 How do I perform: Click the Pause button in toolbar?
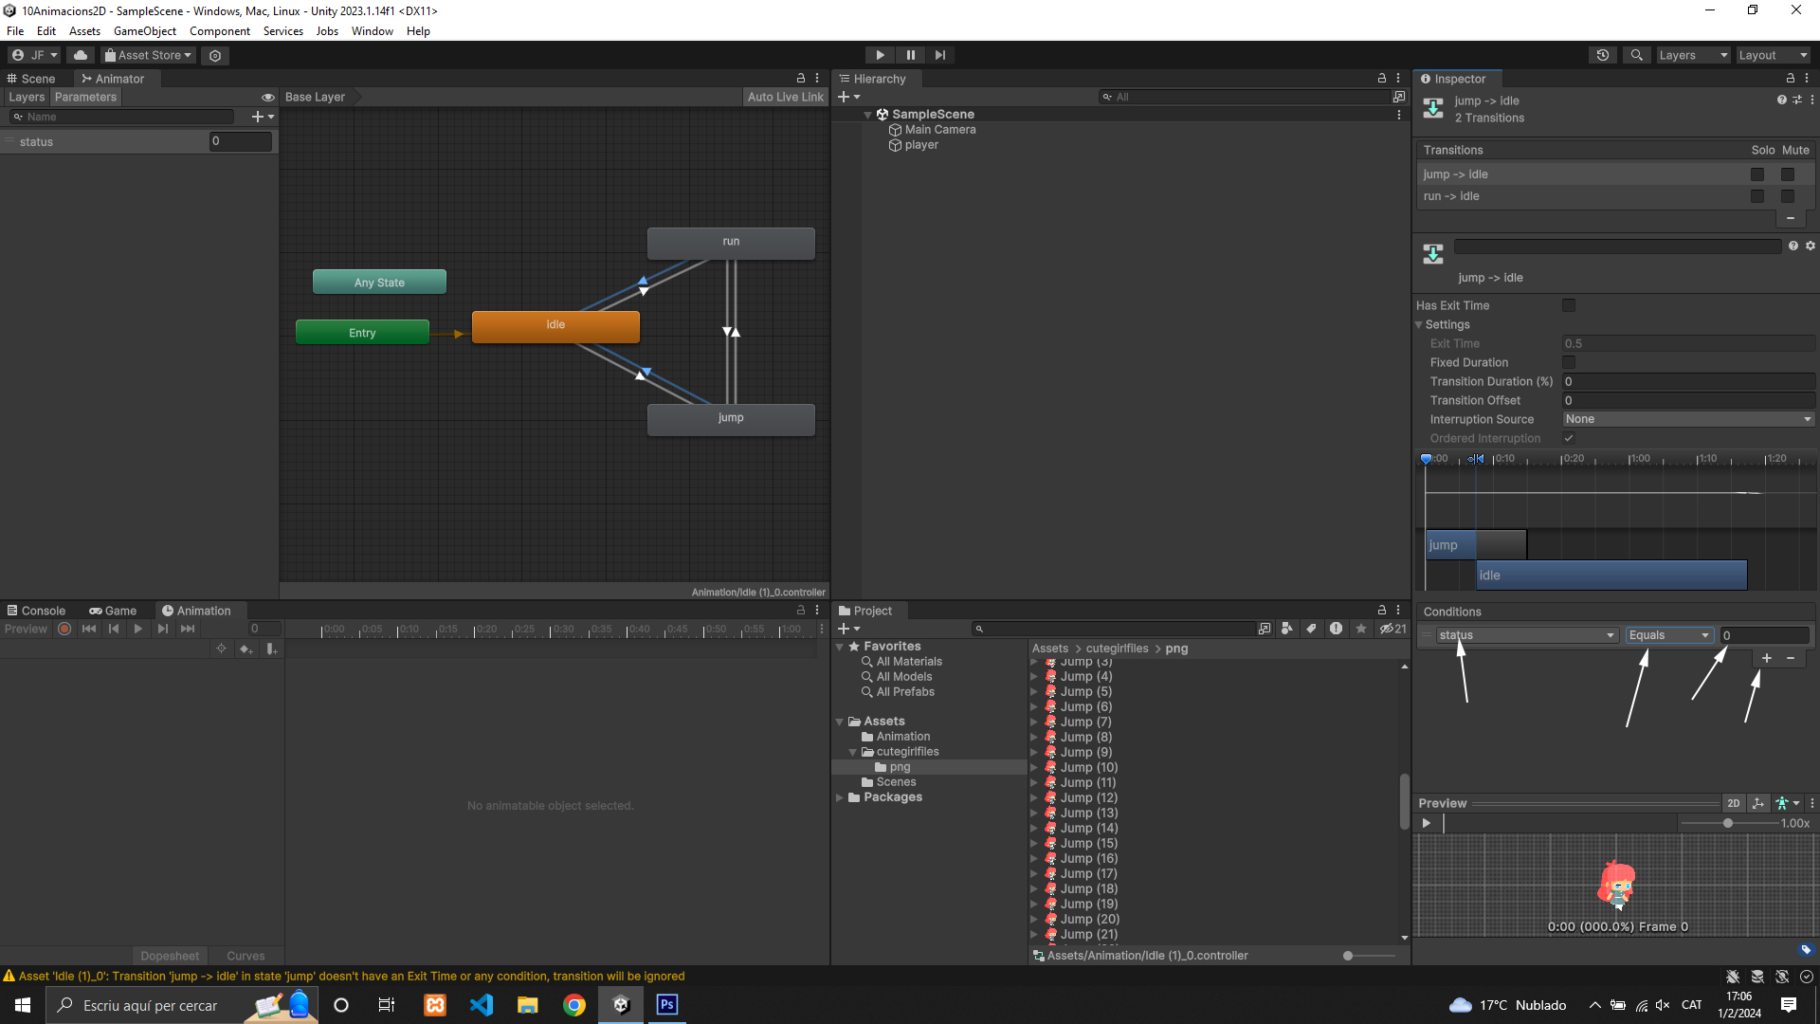click(x=910, y=55)
